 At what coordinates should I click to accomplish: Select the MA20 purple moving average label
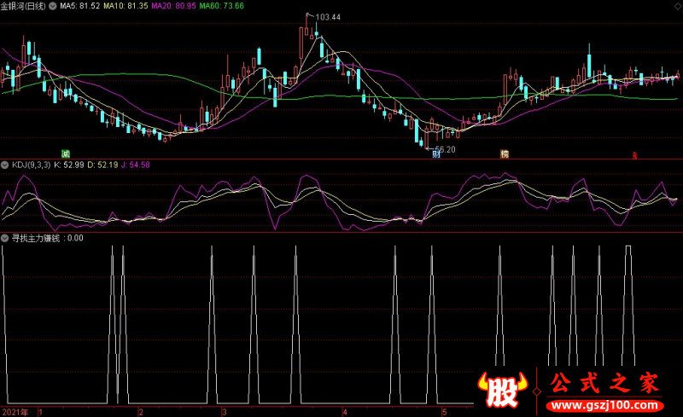[173, 6]
